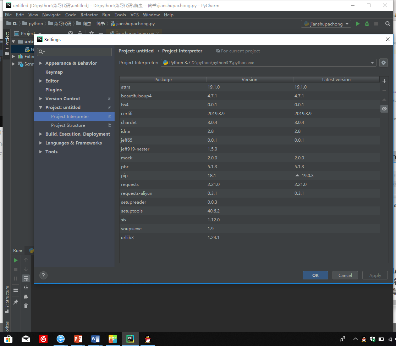Expand Appearance & Behavior settings
396x346 pixels.
[x=41, y=63]
